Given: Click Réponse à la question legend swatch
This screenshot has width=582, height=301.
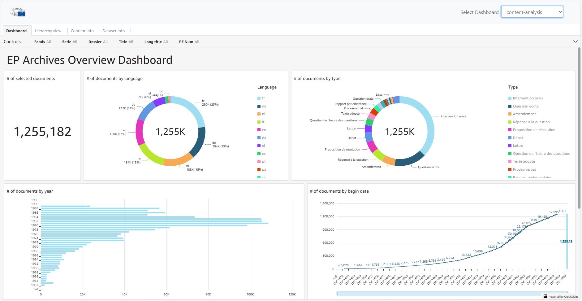Looking at the screenshot, I should click(510, 122).
